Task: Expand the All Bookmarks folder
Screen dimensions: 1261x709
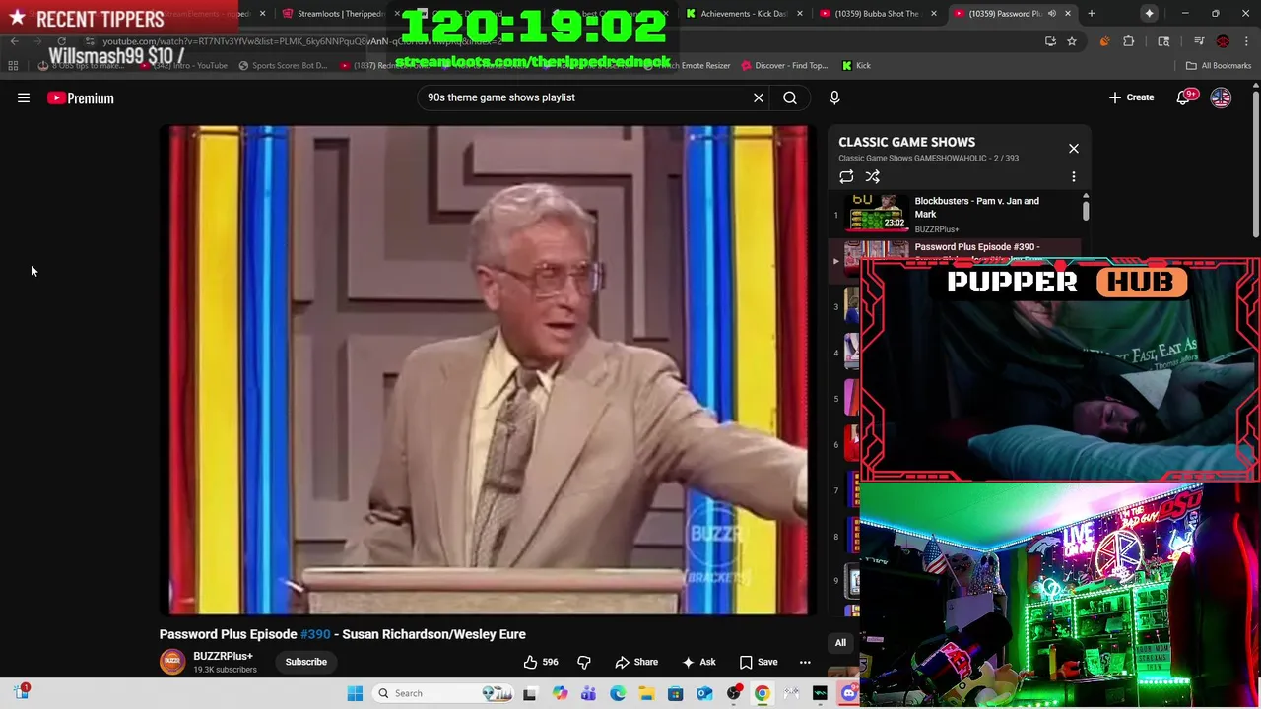Action: [x=1219, y=66]
